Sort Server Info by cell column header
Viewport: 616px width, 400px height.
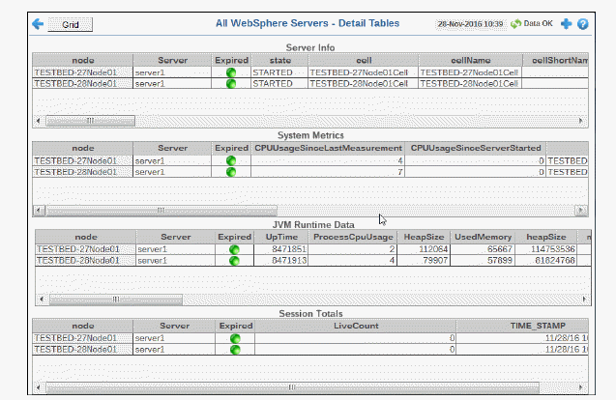click(x=364, y=60)
